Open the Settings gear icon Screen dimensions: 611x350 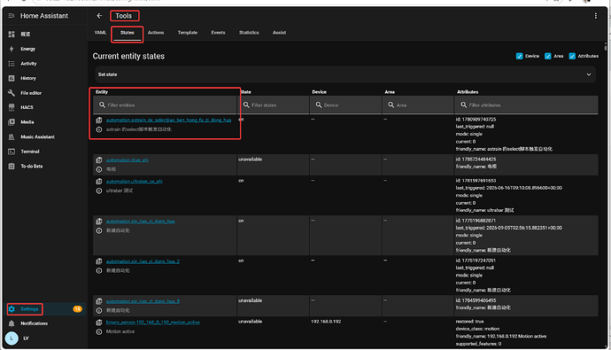point(12,309)
